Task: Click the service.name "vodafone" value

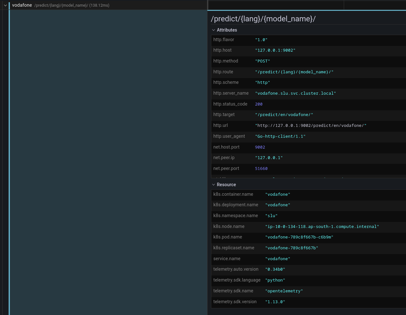Action: pyautogui.click(x=278, y=259)
